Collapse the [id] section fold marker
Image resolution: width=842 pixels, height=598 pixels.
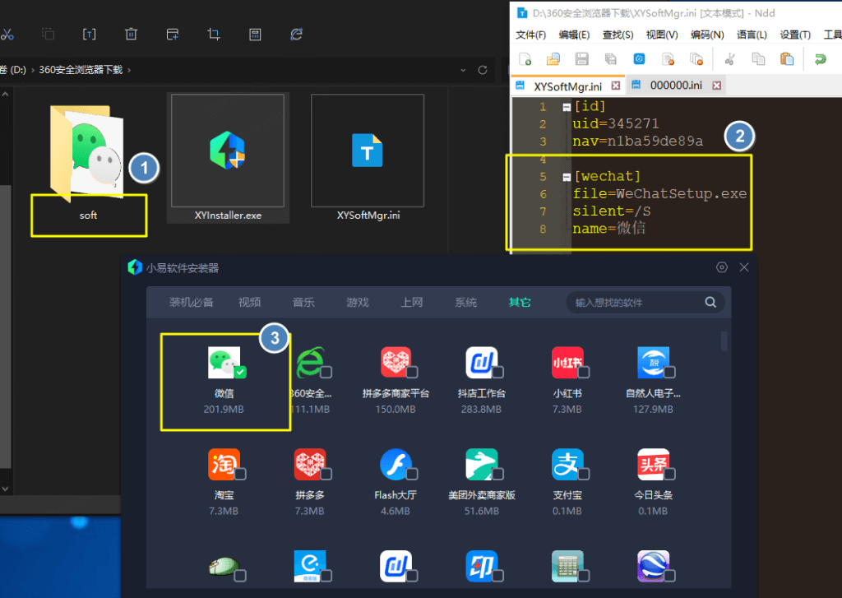pos(567,107)
